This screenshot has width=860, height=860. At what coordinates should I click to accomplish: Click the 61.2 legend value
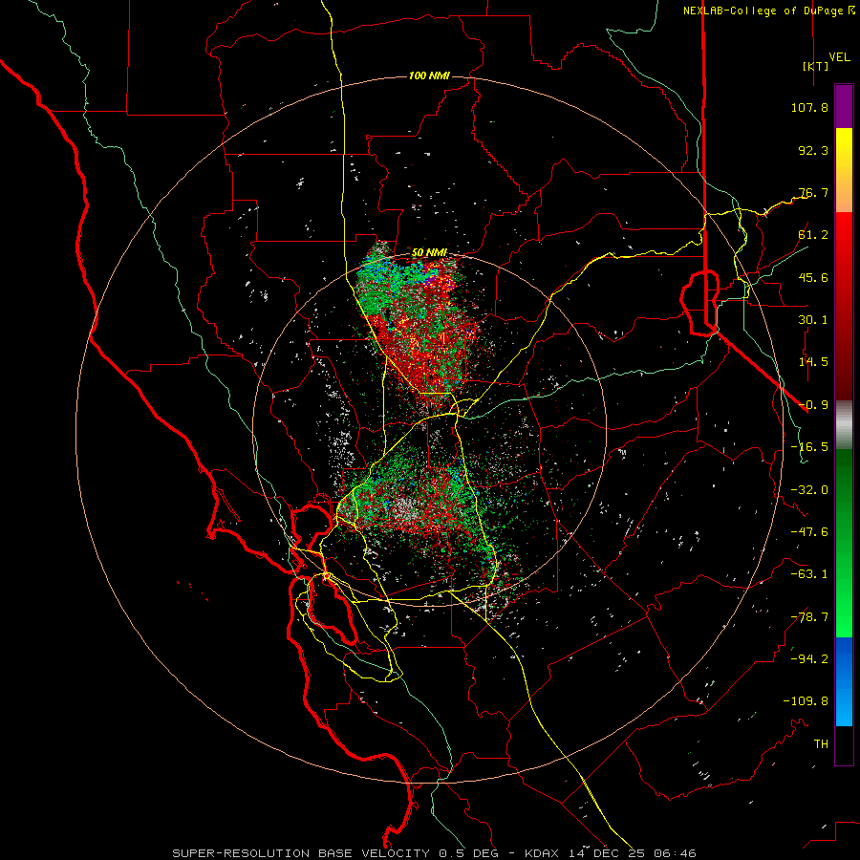pyautogui.click(x=813, y=235)
